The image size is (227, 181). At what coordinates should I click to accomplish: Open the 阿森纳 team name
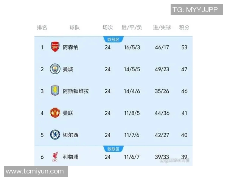71,48
